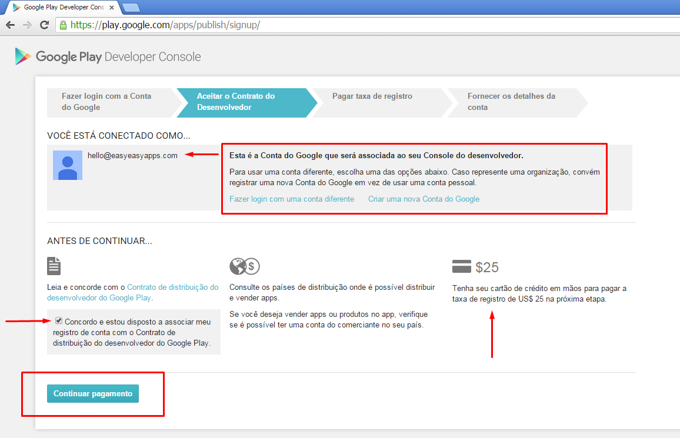
Task: Click the globe and dollar distribution icon
Action: point(244,266)
